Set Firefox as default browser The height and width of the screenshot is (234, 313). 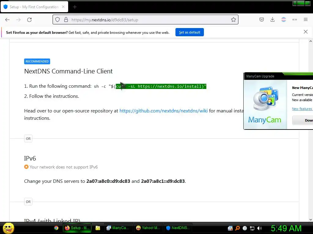[x=190, y=32]
